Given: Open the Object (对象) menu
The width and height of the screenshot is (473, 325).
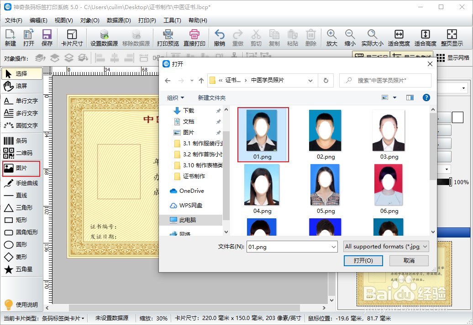Looking at the screenshot, I should coord(89,21).
